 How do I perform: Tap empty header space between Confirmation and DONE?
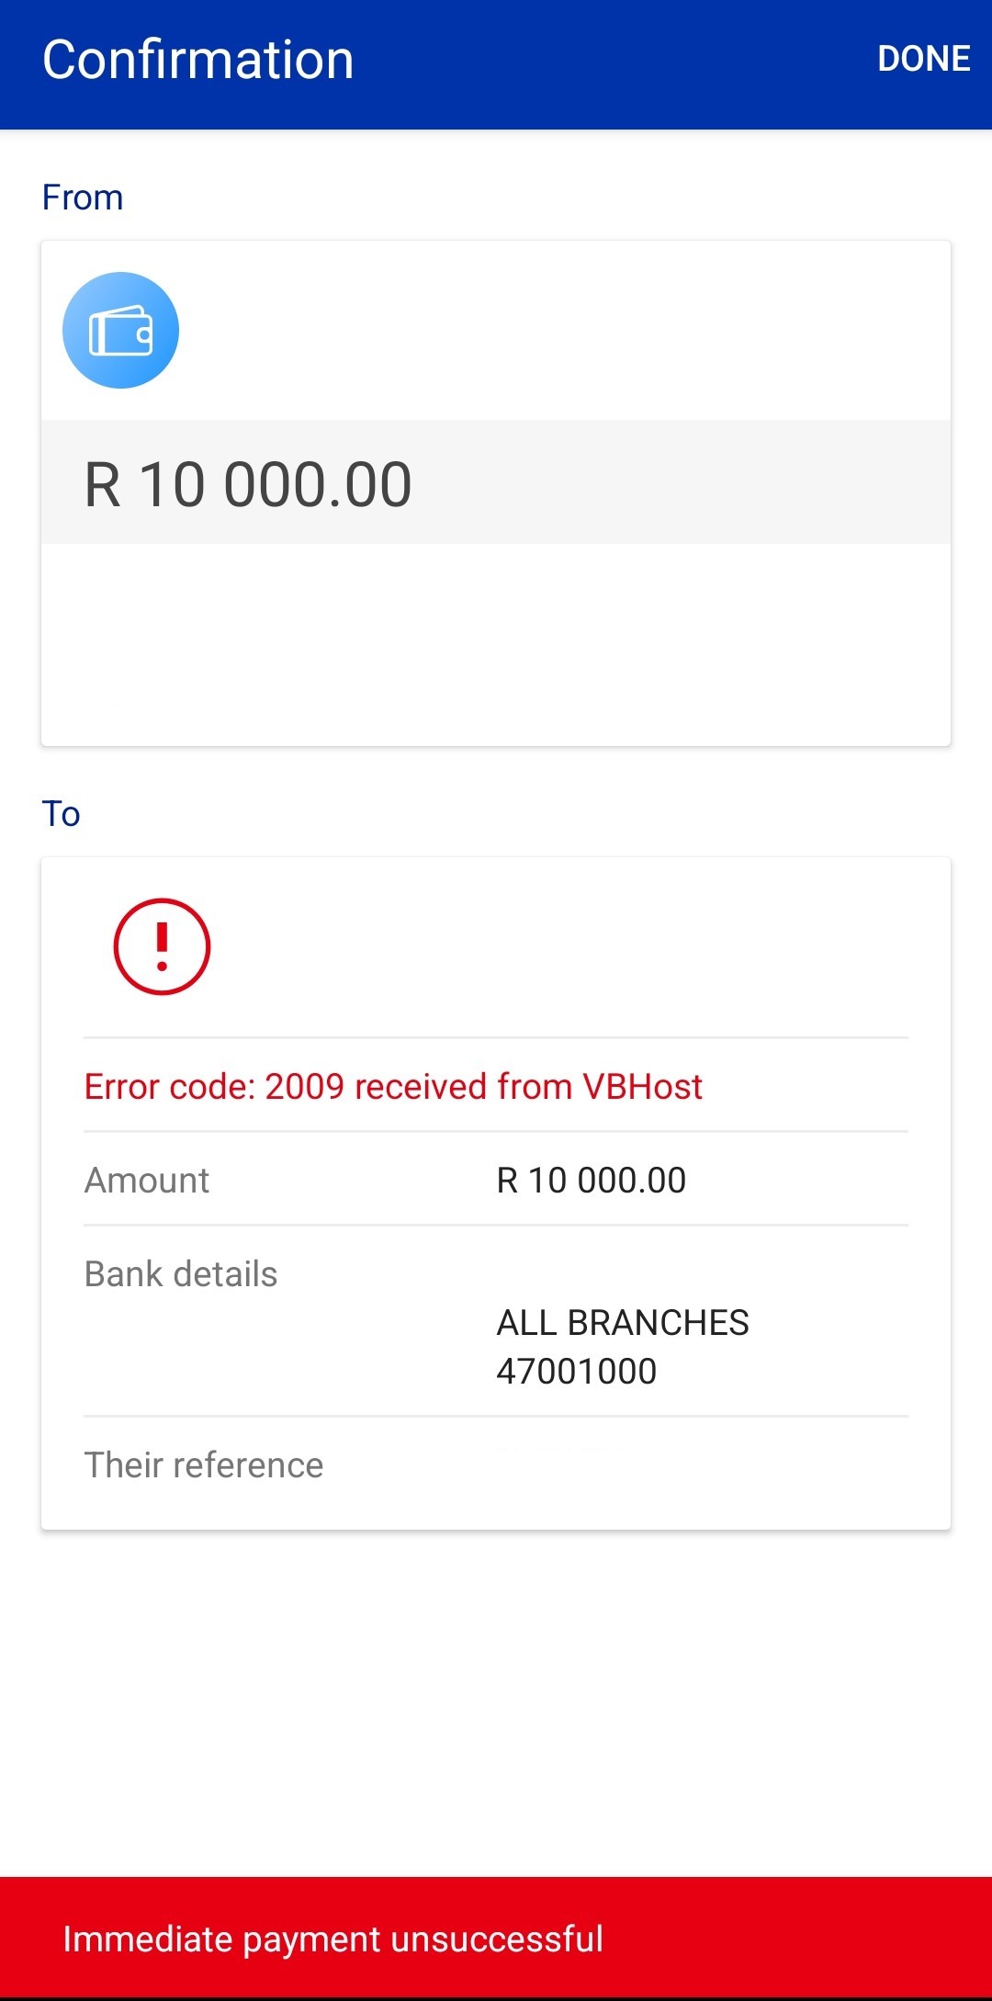point(615,61)
